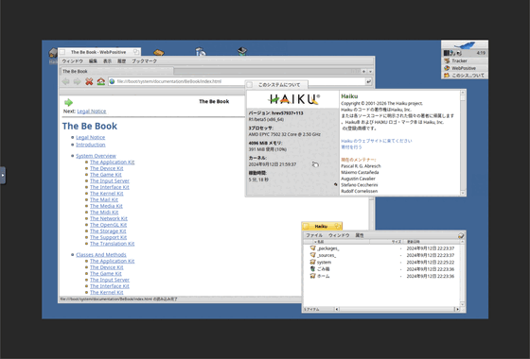Click the red Stop button in WebPositive toolbar
The height and width of the screenshot is (359, 530).
[89, 81]
